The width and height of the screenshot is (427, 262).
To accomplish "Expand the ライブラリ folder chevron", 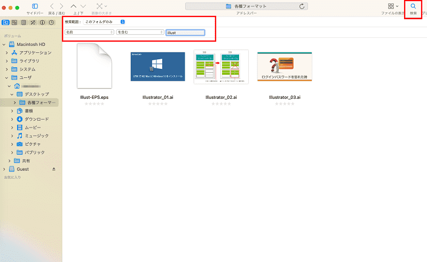I will point(6,61).
